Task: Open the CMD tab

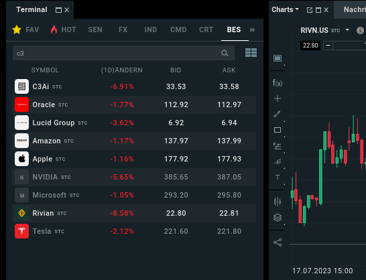Action: point(178,29)
